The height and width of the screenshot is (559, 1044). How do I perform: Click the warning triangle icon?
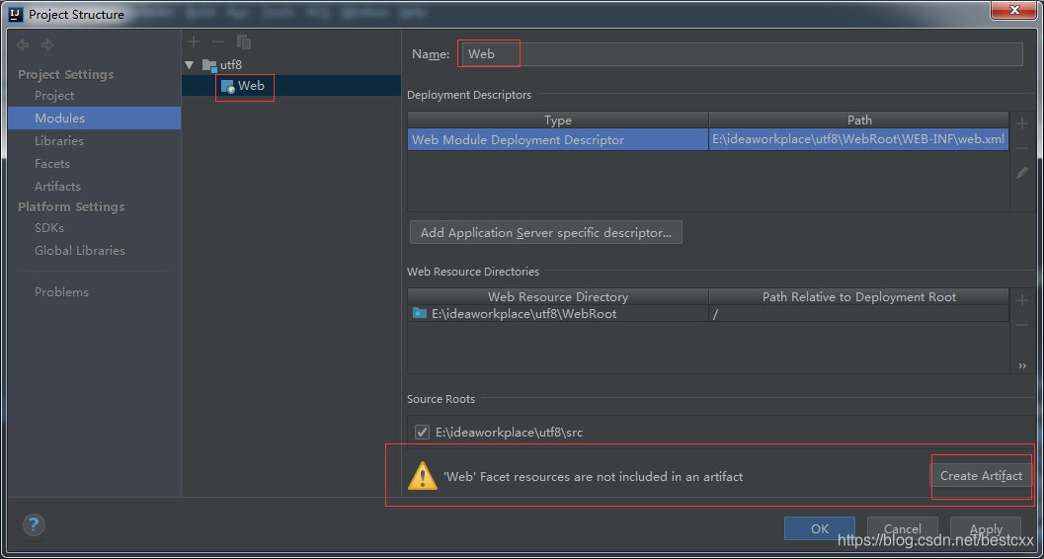point(422,476)
